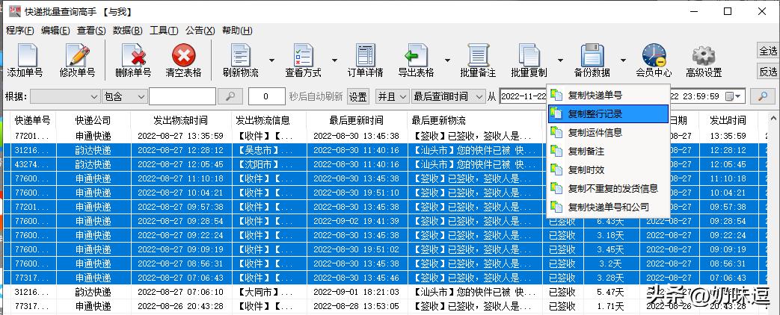
Task: Choose 复制时效 from the popup menu
Action: [x=608, y=170]
